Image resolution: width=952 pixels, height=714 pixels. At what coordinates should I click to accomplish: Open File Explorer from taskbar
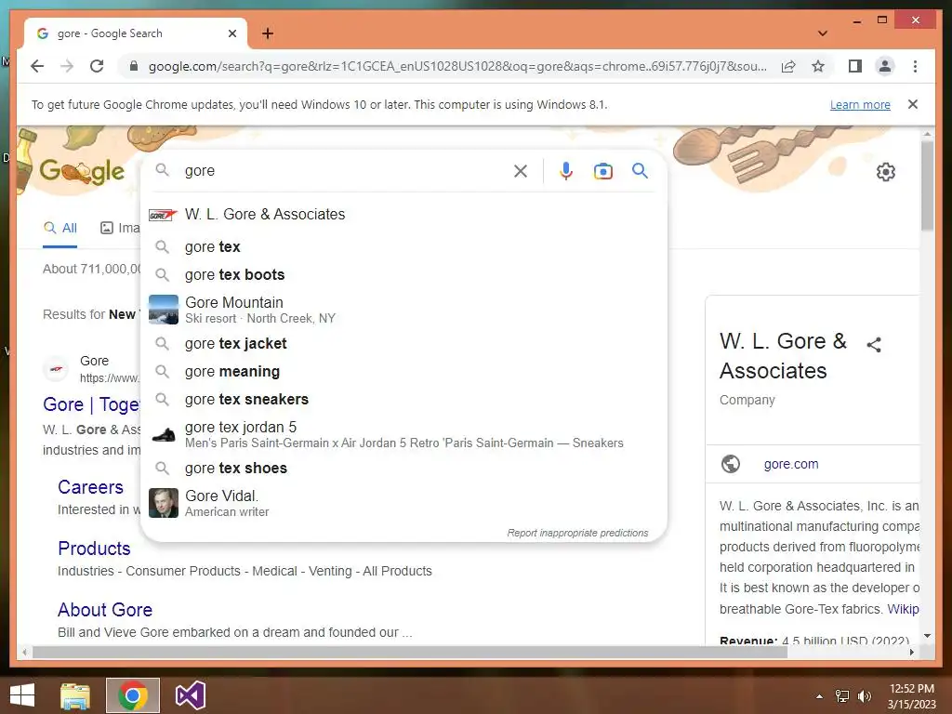(x=75, y=695)
